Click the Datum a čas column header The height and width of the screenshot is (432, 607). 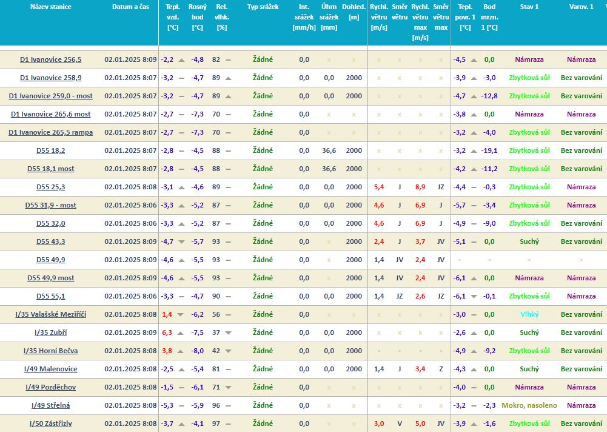click(130, 7)
